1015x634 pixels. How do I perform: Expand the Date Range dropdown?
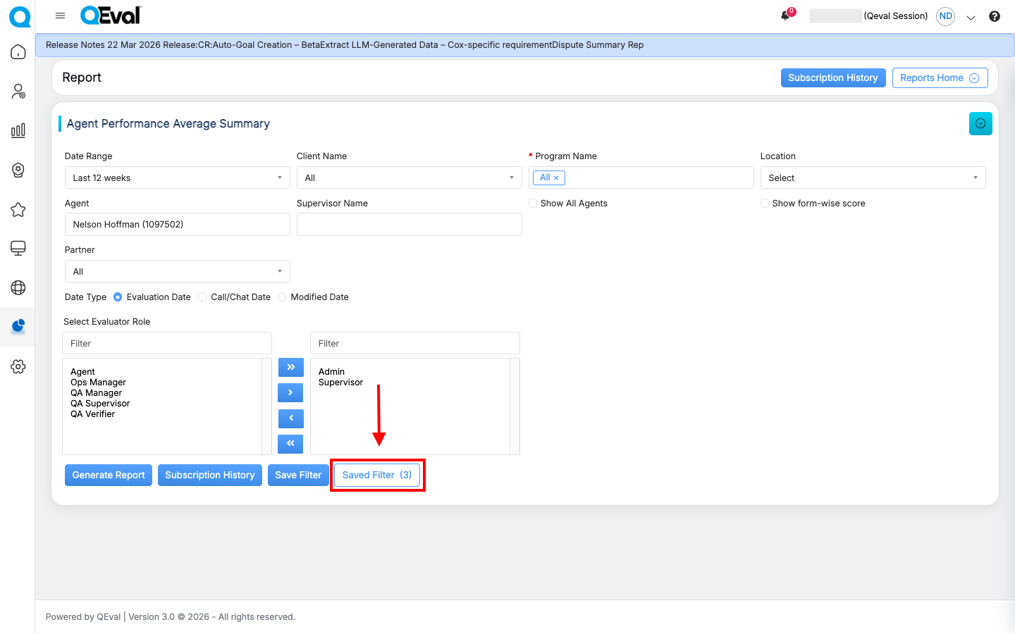point(177,178)
